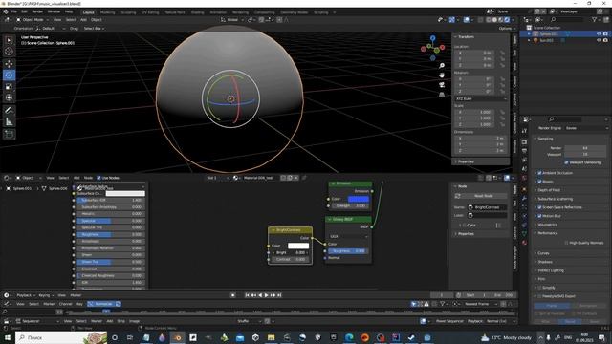
Task: Open the XYZ Euler rotation mode dropdown
Action: (481, 98)
